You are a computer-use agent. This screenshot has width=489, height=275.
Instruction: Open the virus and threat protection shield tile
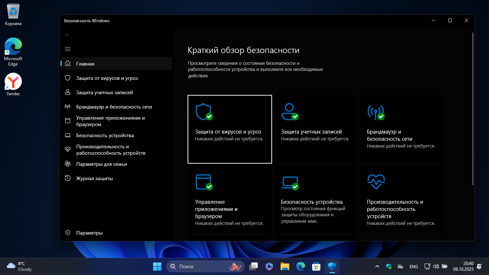tap(229, 129)
